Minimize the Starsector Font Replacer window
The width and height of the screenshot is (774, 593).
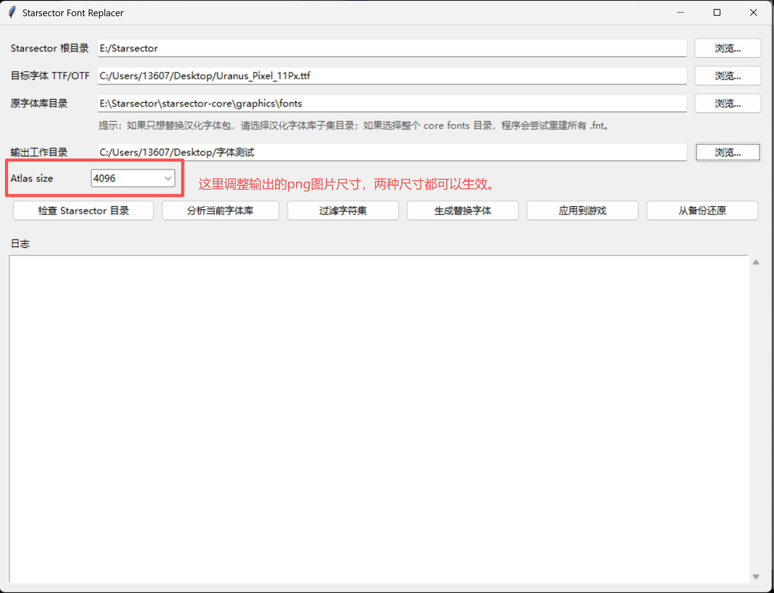coord(680,13)
